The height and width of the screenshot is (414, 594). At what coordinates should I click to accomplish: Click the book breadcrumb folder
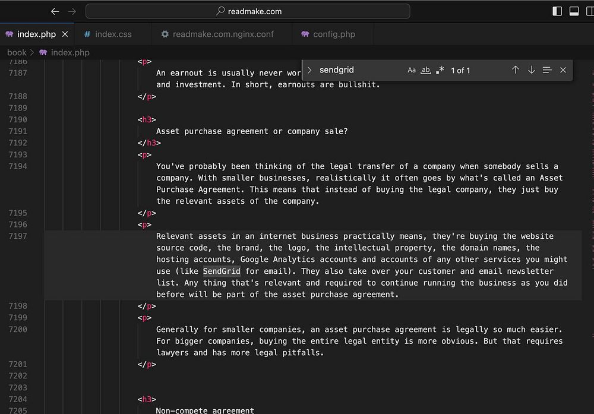[x=17, y=53]
